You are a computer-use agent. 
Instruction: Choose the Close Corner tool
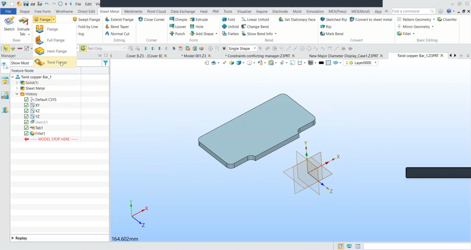point(151,20)
